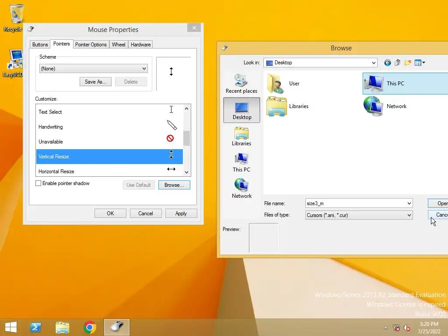Switch to the Pointers tab

[61, 44]
